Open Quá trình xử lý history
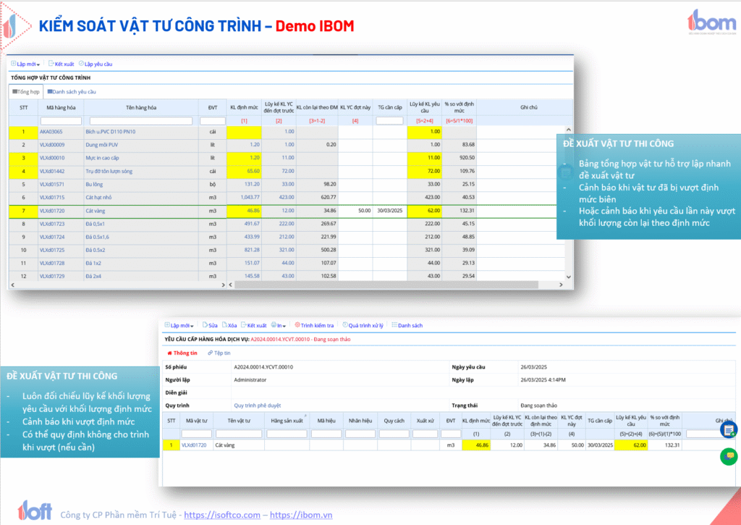This screenshot has height=525, width=741. click(x=363, y=326)
